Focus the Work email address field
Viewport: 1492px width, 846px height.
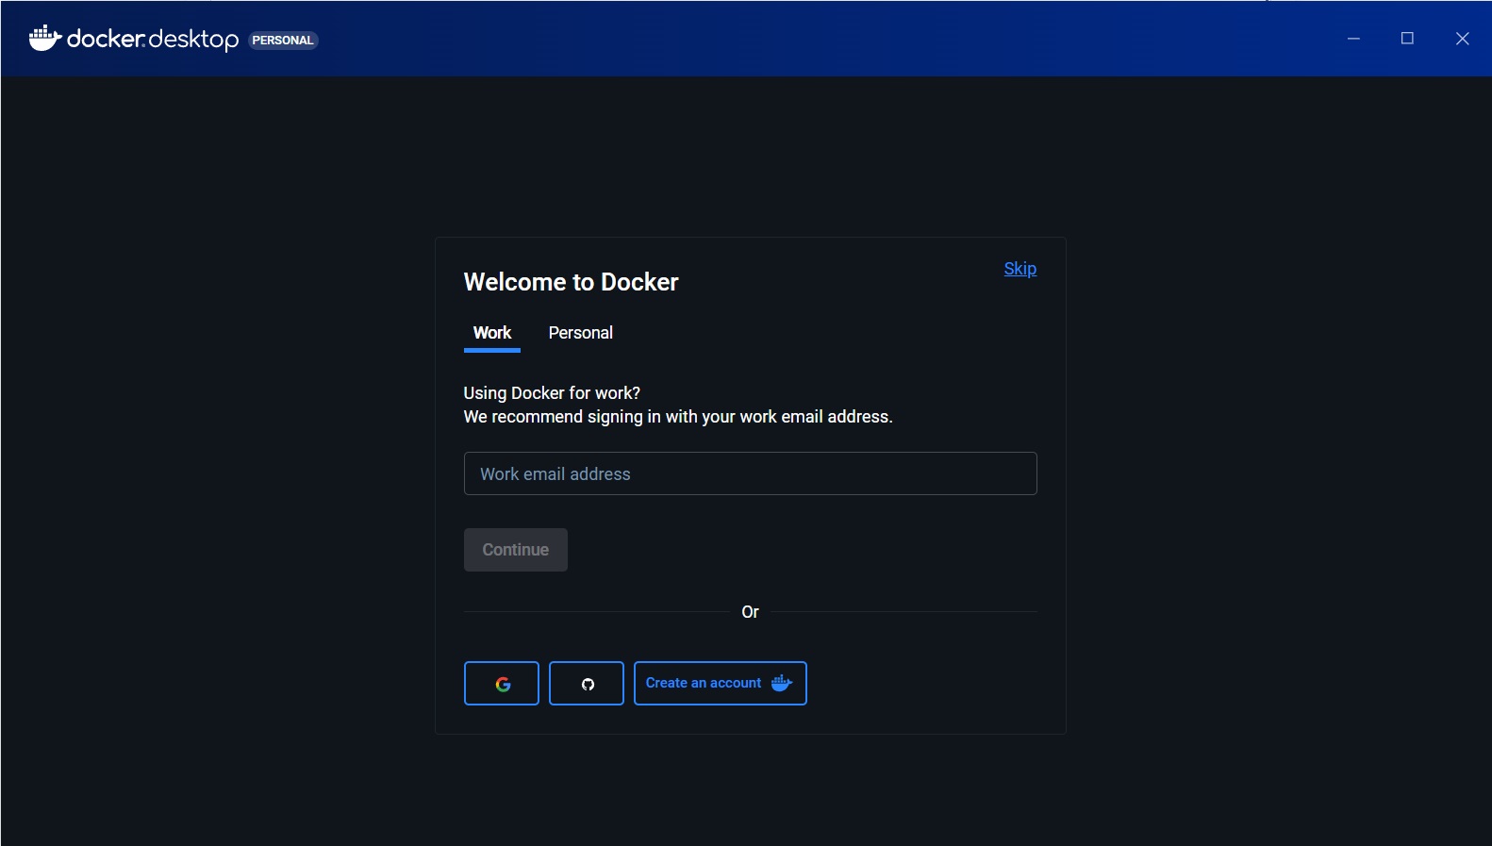(750, 473)
